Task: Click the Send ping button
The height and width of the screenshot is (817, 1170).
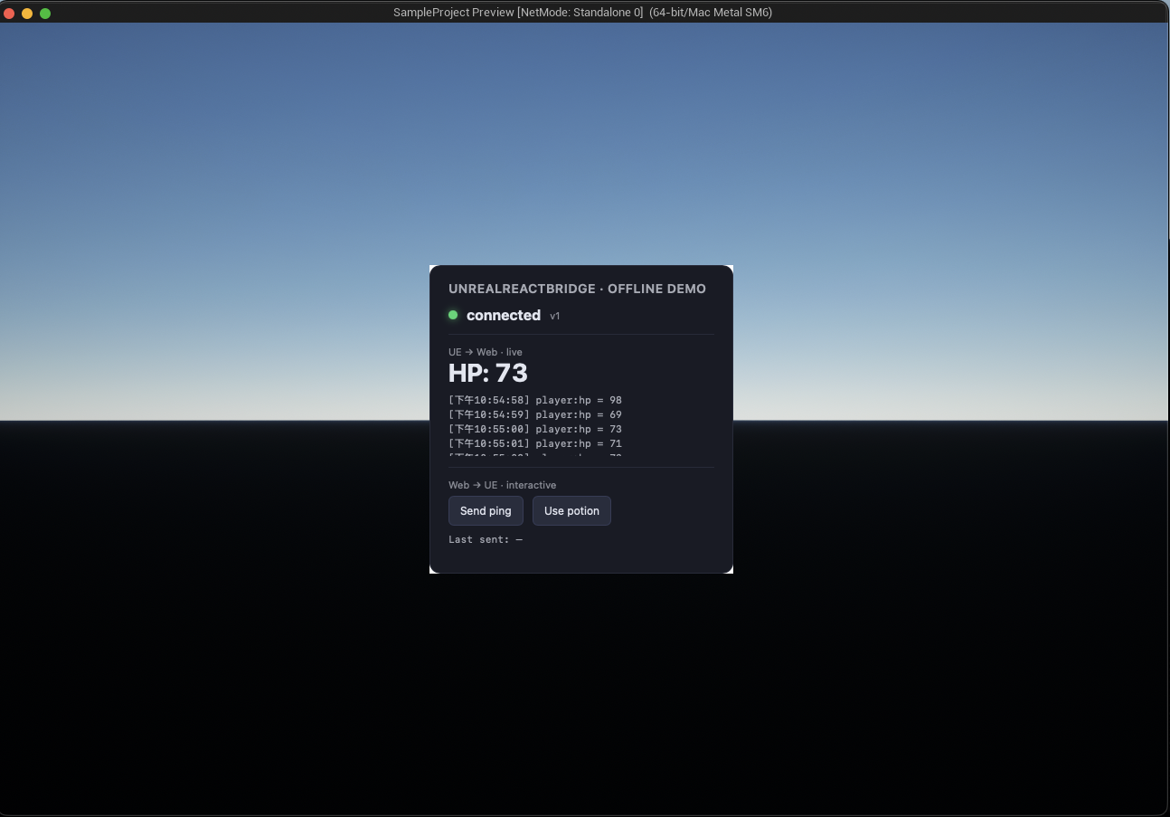Action: click(486, 510)
